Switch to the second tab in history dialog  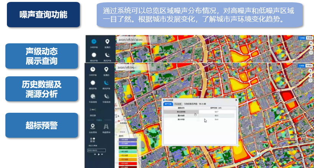pos(178,104)
